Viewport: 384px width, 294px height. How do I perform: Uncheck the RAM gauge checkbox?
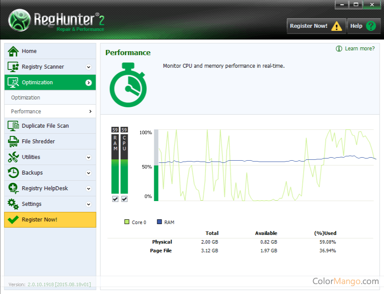click(x=115, y=199)
